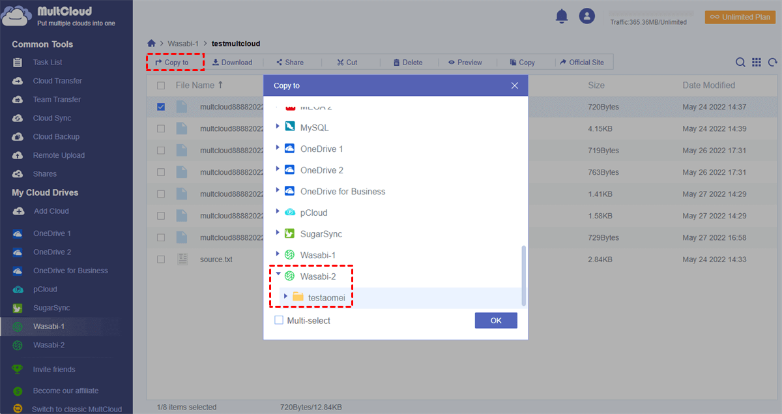Click the home icon in breadcrumb
Image resolution: width=782 pixels, height=414 pixels.
tap(151, 44)
